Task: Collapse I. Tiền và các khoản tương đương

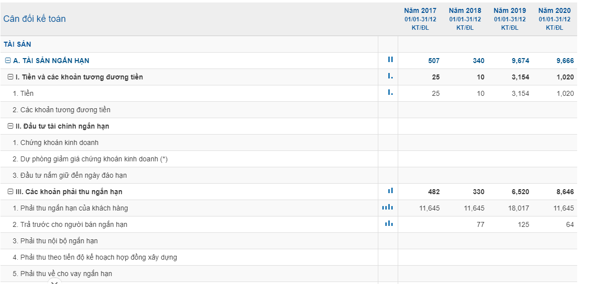Action: point(10,77)
